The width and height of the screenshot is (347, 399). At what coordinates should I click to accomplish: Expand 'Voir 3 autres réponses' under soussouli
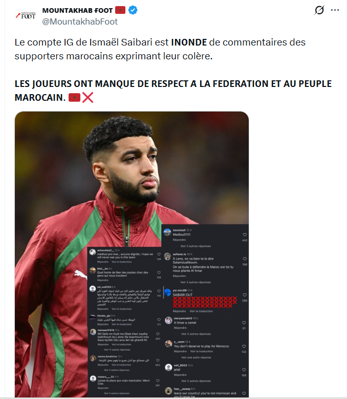196,246
